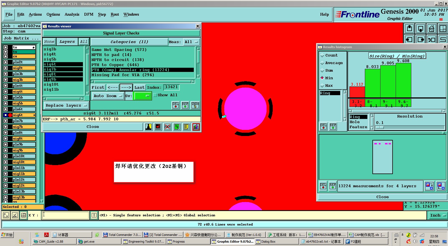Open the File menu

click(x=9, y=15)
